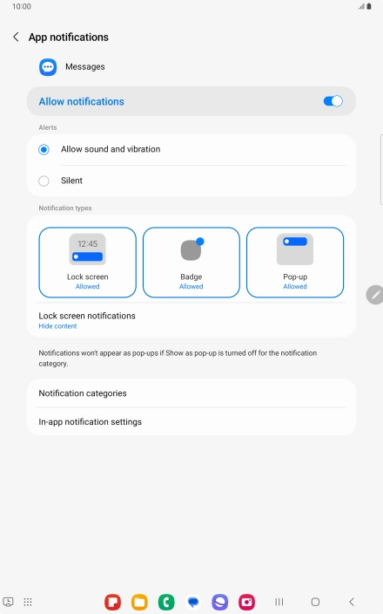Toggle the Lock screen notification type

point(88,263)
